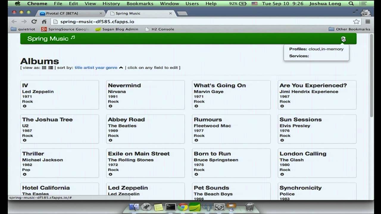
Task: Sort albums by year
Action: tap(100, 67)
